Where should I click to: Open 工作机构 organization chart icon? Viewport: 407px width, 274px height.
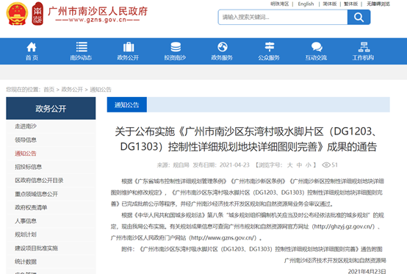pyautogui.click(x=364, y=47)
